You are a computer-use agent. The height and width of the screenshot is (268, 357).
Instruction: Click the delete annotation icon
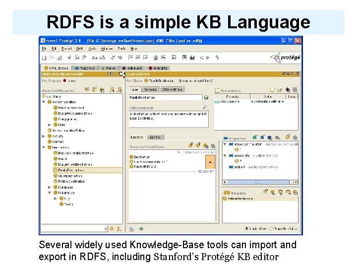coord(295,90)
